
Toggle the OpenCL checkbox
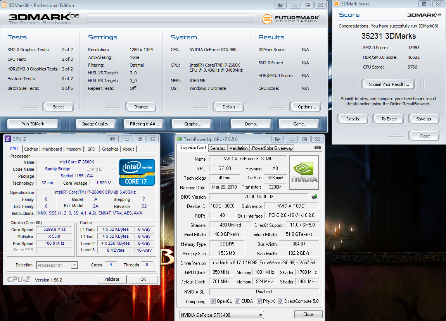(213, 301)
